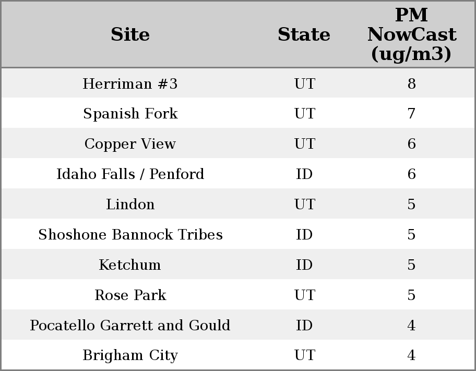Click the Copper View site cell

[130, 144]
